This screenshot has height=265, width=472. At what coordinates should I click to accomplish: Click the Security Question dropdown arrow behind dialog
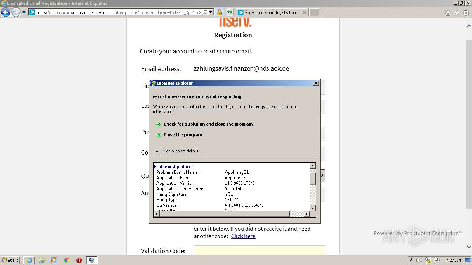pyautogui.click(x=322, y=176)
